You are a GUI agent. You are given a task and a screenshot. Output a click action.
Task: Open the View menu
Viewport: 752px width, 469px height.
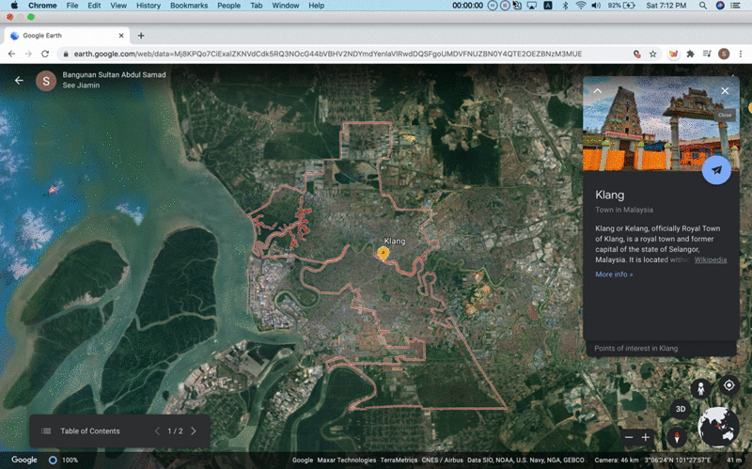pyautogui.click(x=118, y=6)
